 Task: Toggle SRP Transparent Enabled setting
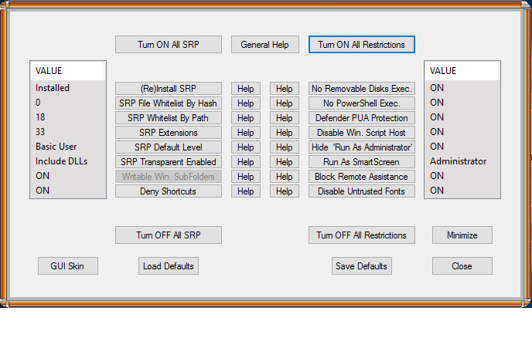169,162
